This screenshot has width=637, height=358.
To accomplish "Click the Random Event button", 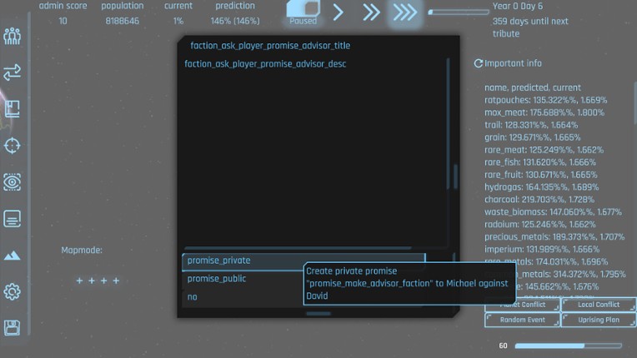I will (522, 320).
